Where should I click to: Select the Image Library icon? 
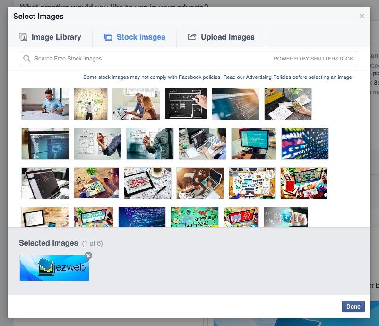click(22, 37)
